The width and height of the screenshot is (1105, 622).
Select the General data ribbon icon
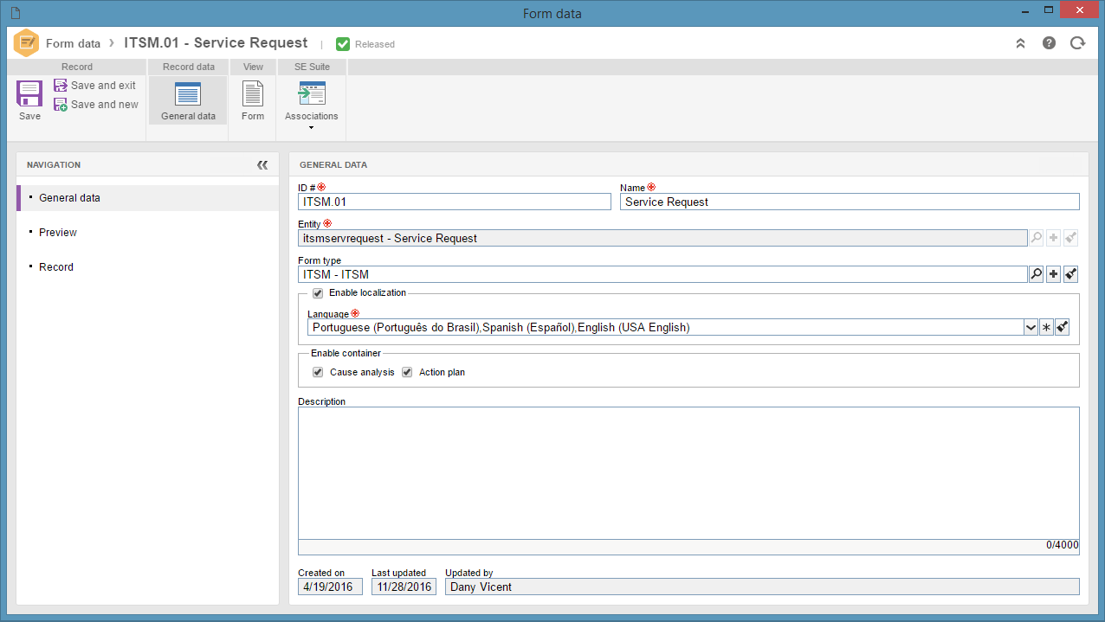(x=188, y=93)
